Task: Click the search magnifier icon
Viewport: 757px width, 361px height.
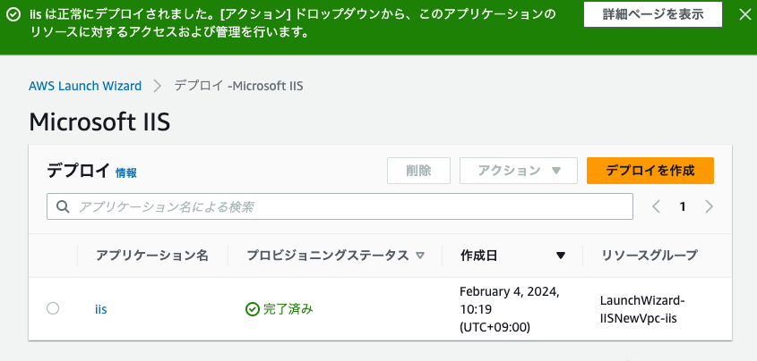Action: click(63, 207)
